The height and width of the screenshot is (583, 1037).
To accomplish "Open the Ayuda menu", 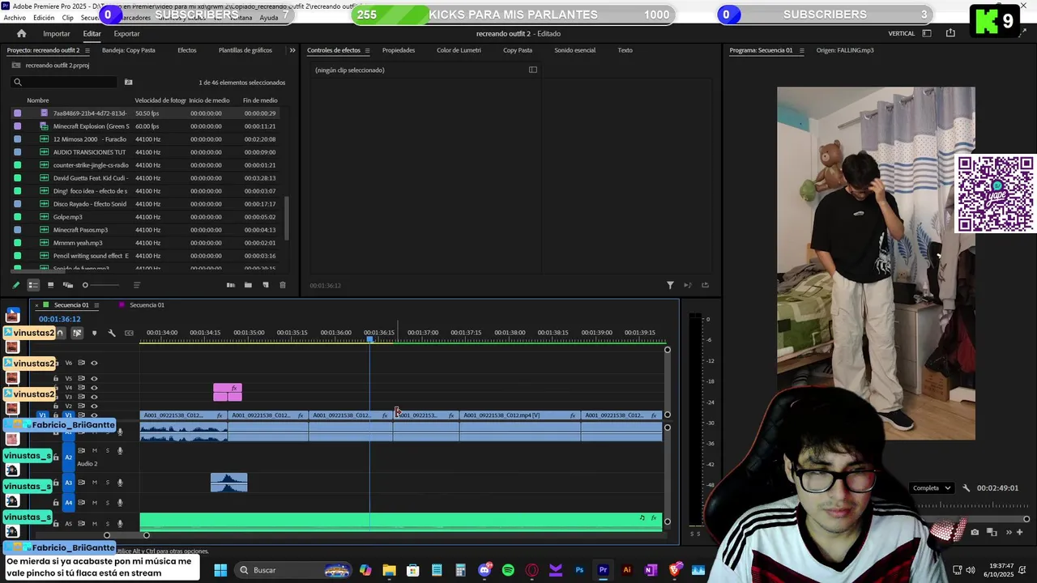I will pyautogui.click(x=268, y=17).
